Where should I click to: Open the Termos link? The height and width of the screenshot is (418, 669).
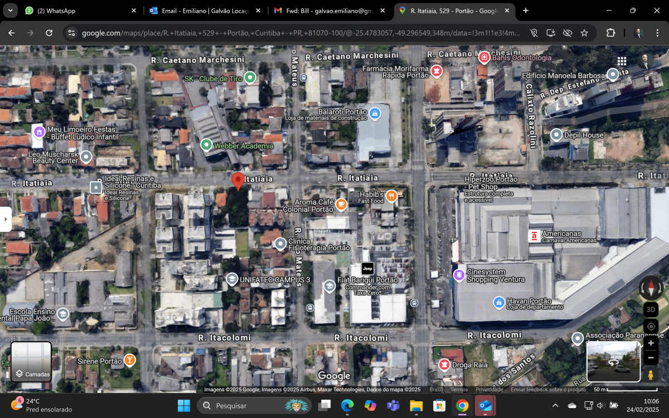click(459, 390)
